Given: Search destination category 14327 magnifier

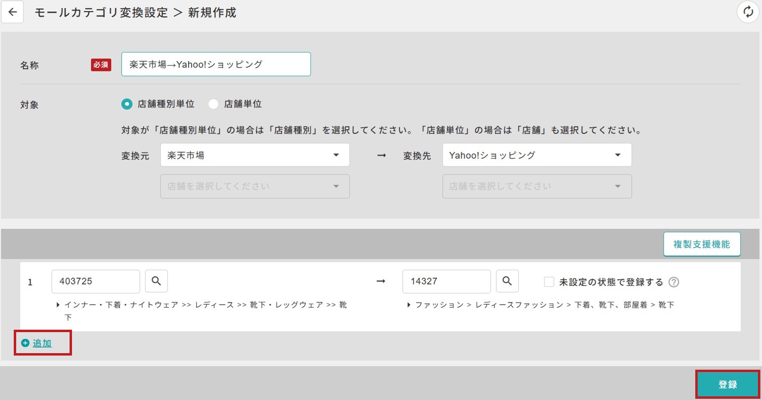Looking at the screenshot, I should [507, 281].
